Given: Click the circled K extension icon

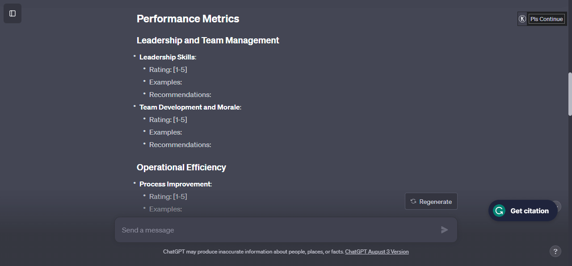Looking at the screenshot, I should click(x=522, y=19).
